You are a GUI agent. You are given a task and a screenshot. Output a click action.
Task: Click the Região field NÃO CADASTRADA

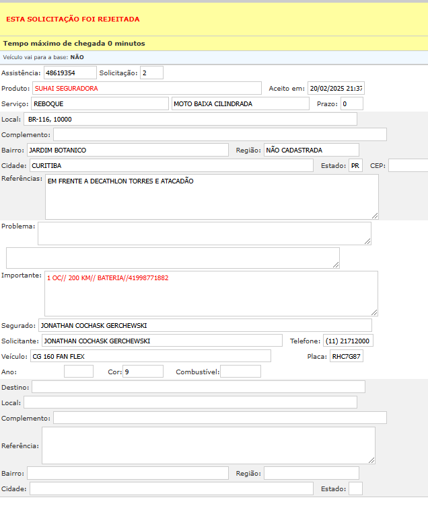click(x=311, y=150)
